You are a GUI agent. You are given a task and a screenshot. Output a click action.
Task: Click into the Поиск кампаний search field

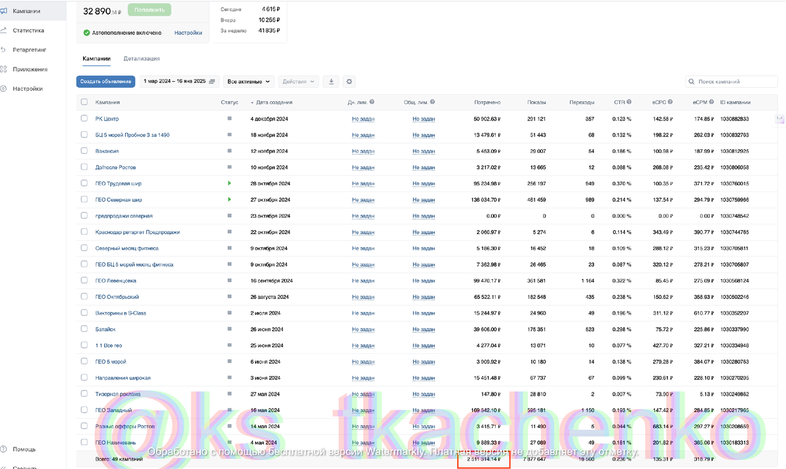(732, 82)
